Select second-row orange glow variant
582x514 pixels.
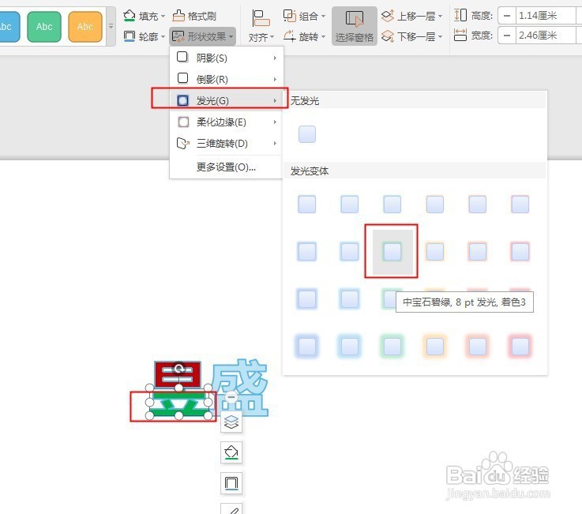coord(435,252)
